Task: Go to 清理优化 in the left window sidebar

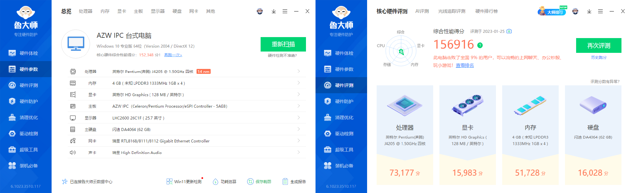Action: 26,118
